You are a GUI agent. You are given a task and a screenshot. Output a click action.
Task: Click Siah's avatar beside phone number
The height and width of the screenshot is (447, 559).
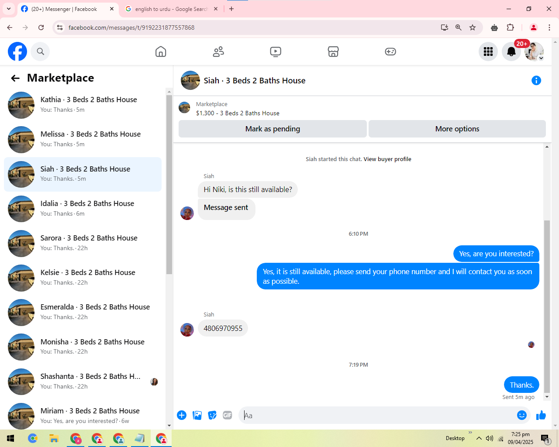(x=187, y=330)
